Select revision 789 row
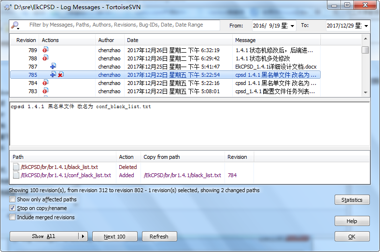The image size is (380, 252). 165,50
